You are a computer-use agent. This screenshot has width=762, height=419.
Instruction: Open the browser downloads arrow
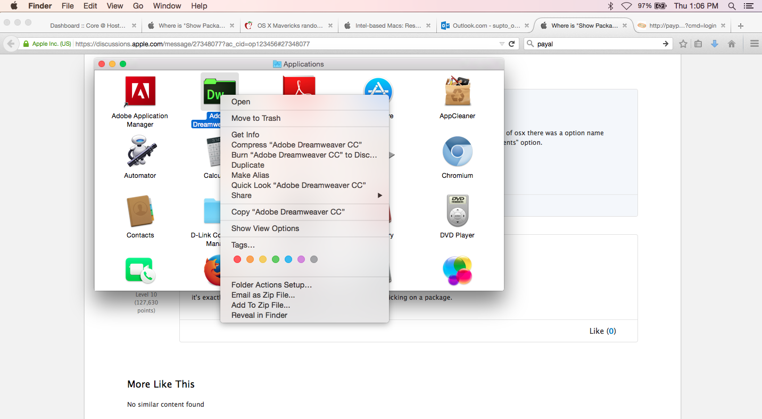(715, 44)
